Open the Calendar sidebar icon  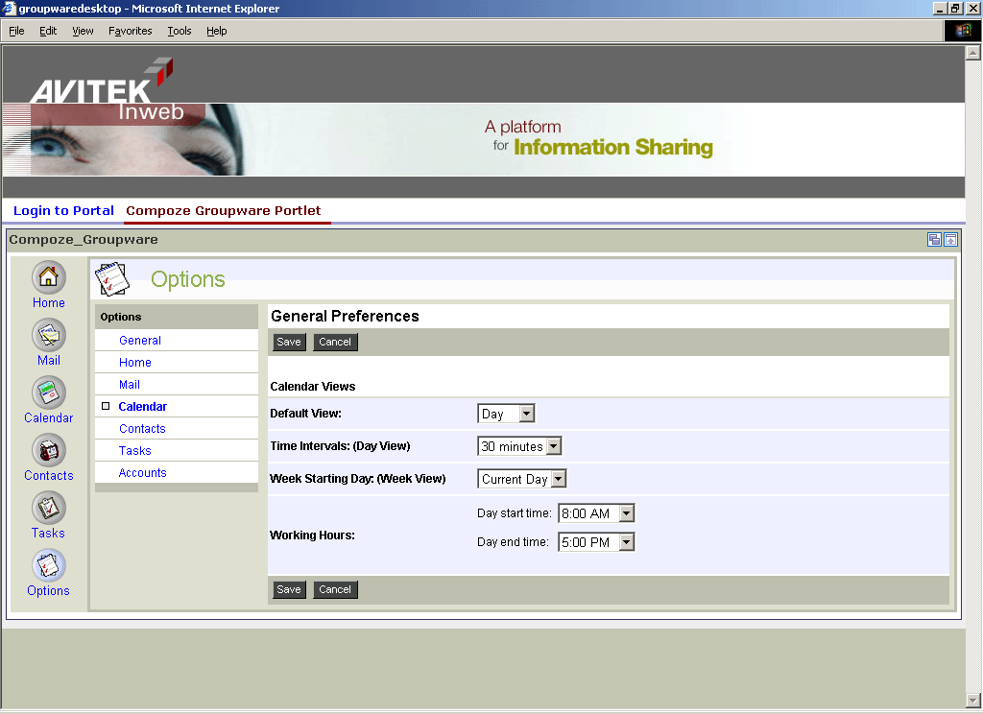click(x=49, y=393)
